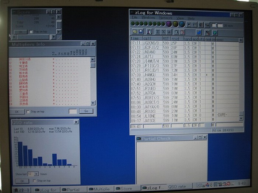Open the File menu

135,17
